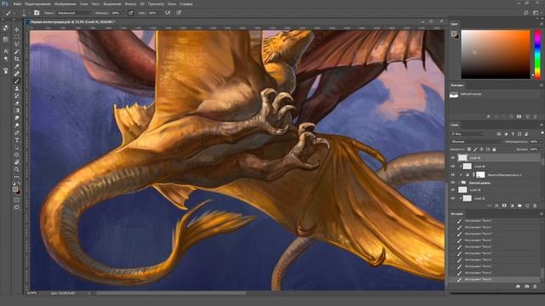Toggle lock image pixels
Screen dimensions: 545x306
tap(475, 150)
